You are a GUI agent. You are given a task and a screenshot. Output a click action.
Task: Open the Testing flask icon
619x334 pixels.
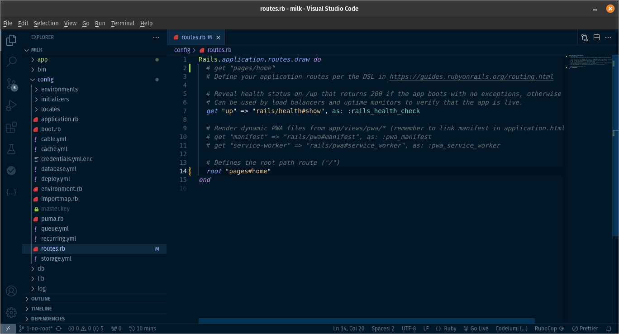click(x=11, y=148)
